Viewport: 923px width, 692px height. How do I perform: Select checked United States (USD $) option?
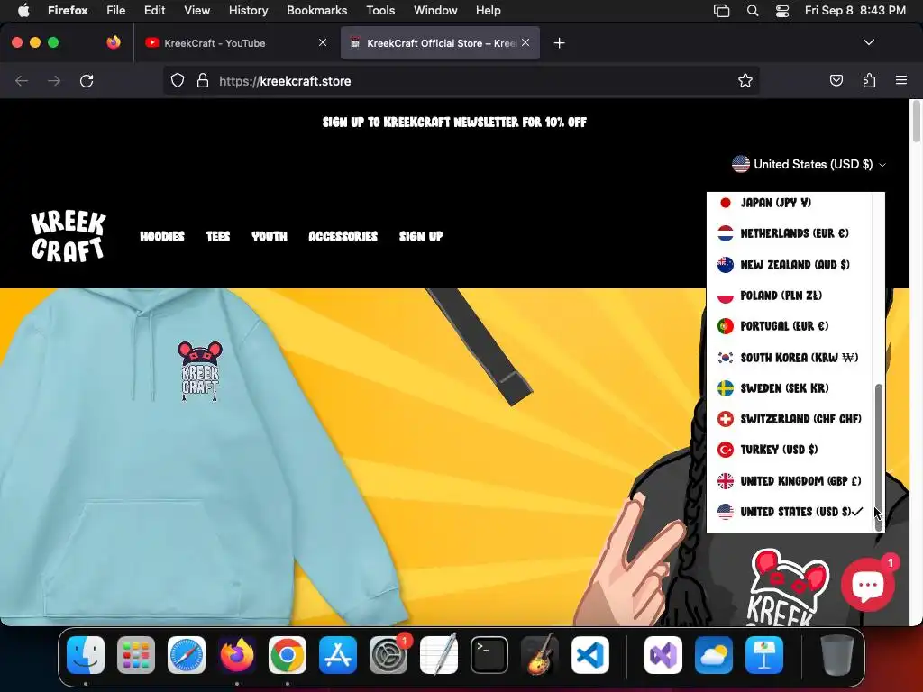coord(789,512)
